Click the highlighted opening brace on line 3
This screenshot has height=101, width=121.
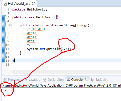point(57,17)
